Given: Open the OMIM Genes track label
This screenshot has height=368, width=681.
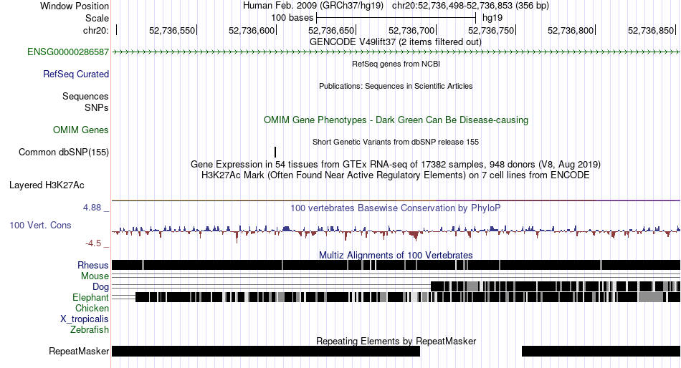Looking at the screenshot, I should pyautogui.click(x=81, y=130).
